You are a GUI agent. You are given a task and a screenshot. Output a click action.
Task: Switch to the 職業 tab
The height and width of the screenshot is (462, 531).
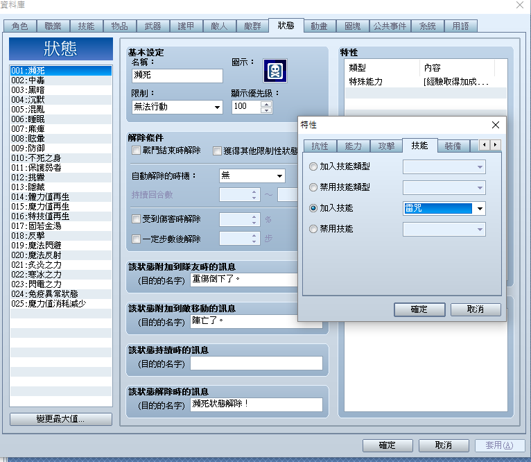tap(53, 26)
